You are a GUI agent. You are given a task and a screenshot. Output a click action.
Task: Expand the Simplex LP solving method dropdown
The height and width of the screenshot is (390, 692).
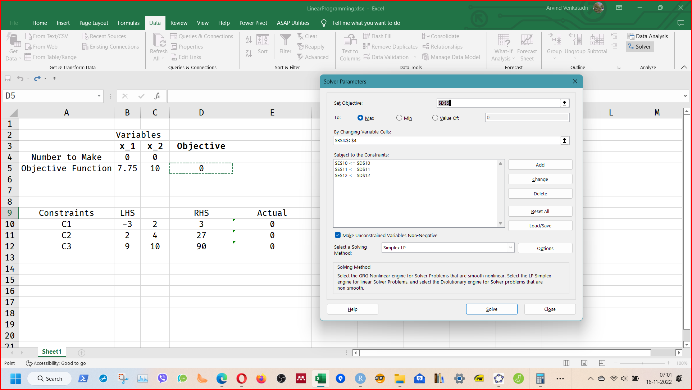pyautogui.click(x=510, y=248)
